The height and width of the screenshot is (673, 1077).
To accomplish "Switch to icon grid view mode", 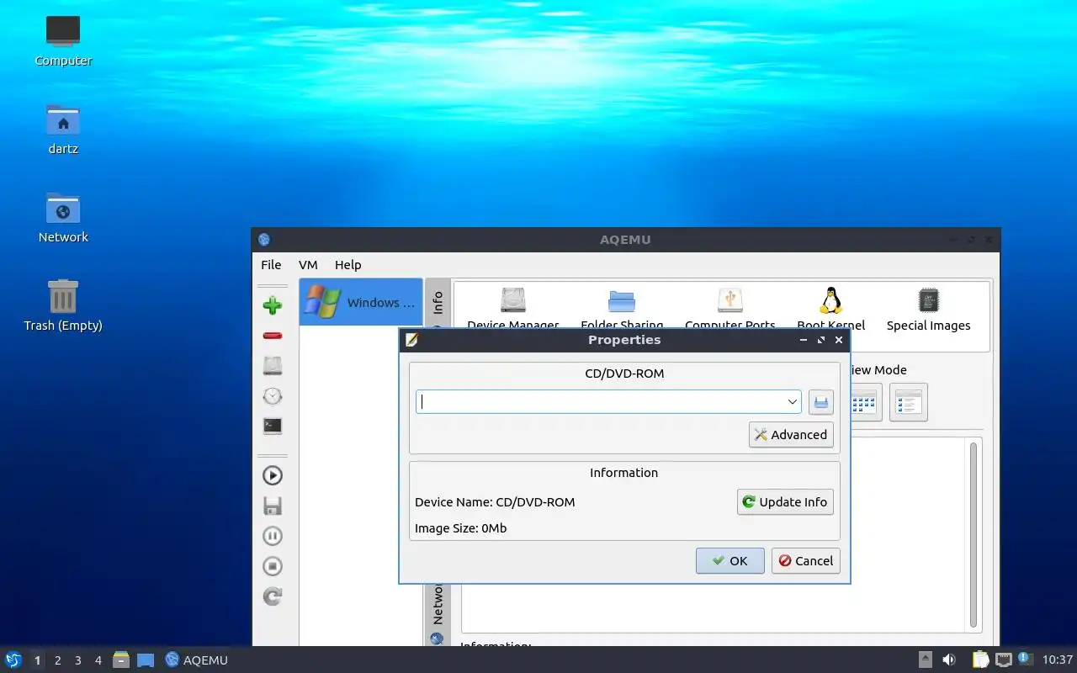I will [x=863, y=403].
